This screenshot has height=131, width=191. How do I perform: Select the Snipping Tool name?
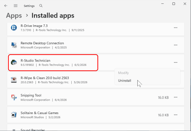[x=31, y=95]
